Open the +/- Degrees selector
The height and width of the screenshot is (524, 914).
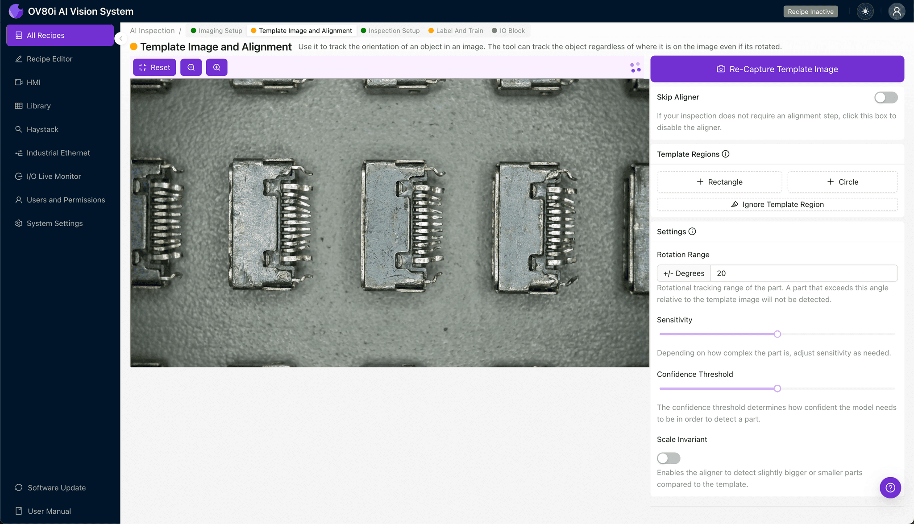coord(684,273)
